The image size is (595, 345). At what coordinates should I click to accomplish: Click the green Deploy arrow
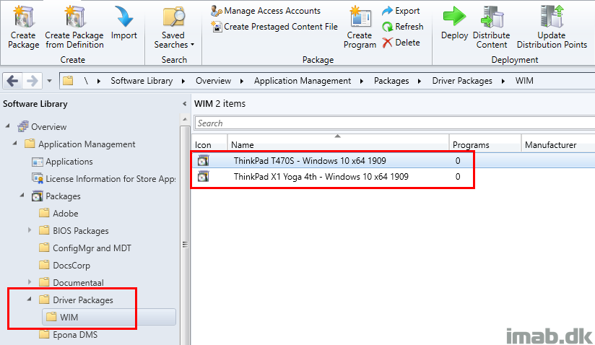454,17
